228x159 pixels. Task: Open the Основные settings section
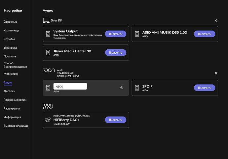coord(10,22)
